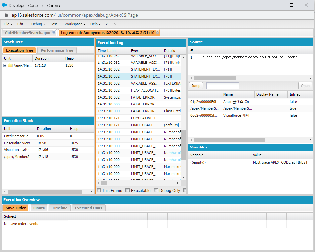Select the CntrlMemberSe... stack unit
This screenshot has width=315, height=252.
click(x=48, y=136)
